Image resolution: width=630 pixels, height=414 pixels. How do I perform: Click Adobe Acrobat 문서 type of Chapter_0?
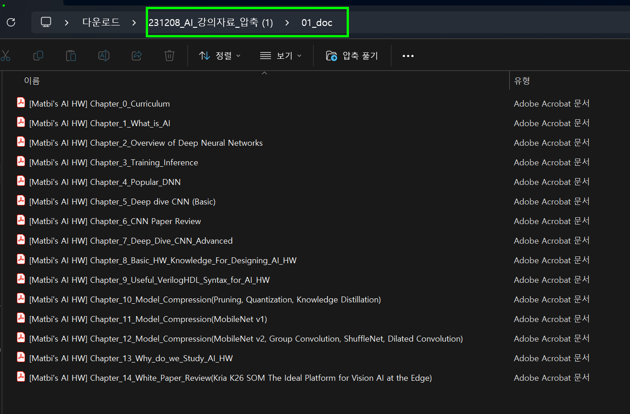552,104
